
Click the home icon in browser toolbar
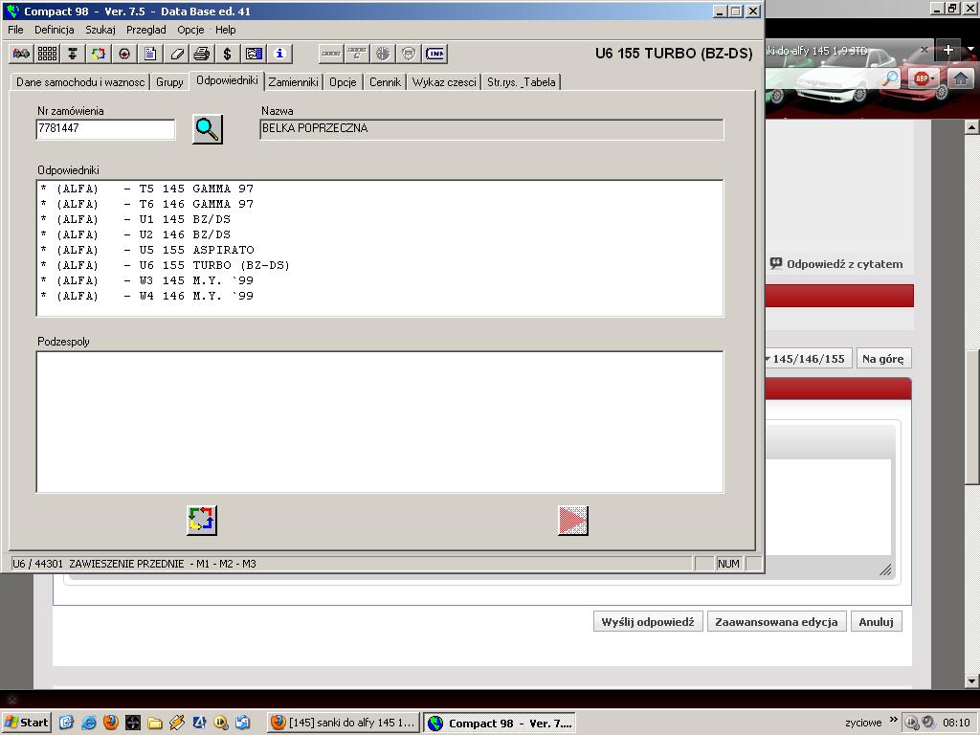[961, 78]
